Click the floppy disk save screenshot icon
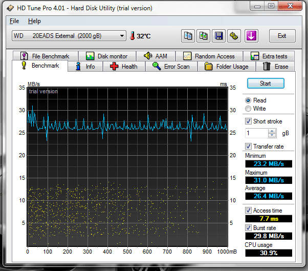The height and width of the screenshot is (271, 308). pos(219,36)
